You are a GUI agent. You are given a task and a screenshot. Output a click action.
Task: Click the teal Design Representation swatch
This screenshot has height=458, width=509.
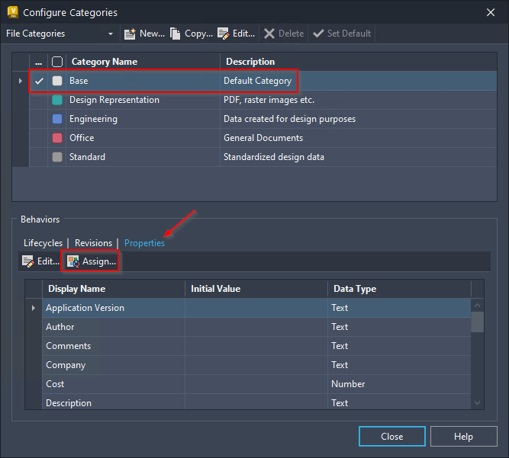pyautogui.click(x=57, y=100)
